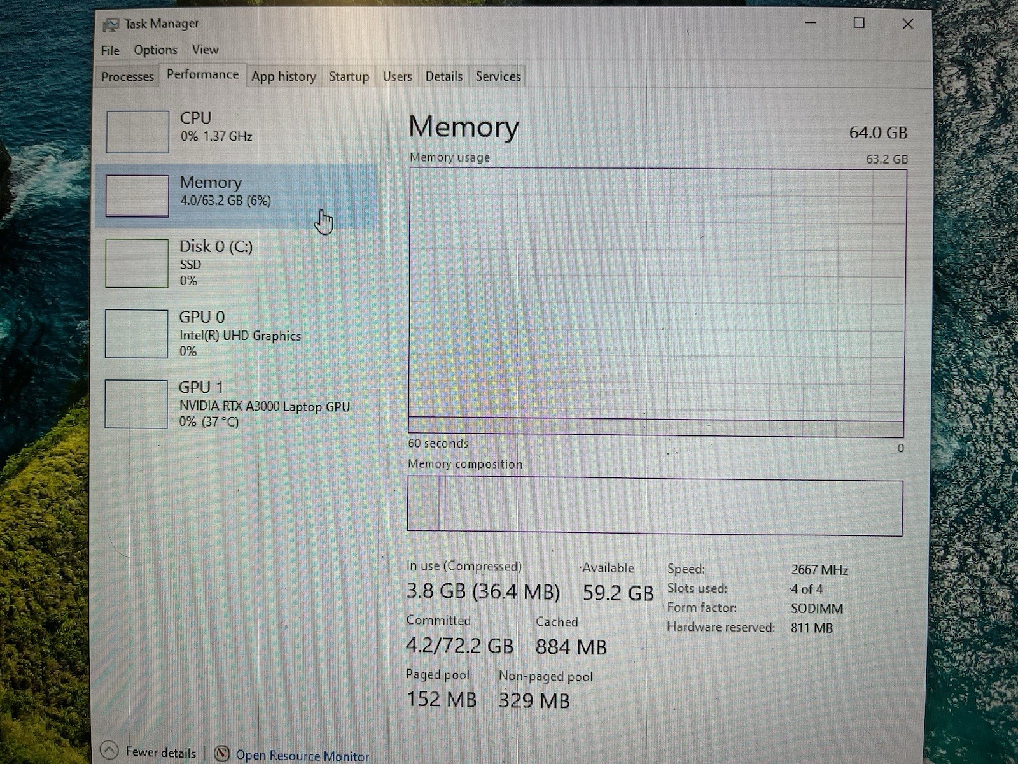Screen dimensions: 1018x764
Task: Click the Fewer details arrow icon
Action: pos(109,751)
